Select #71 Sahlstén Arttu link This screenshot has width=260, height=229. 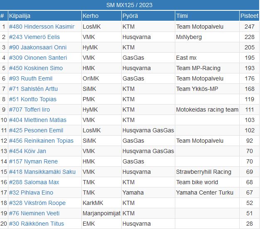(33, 89)
